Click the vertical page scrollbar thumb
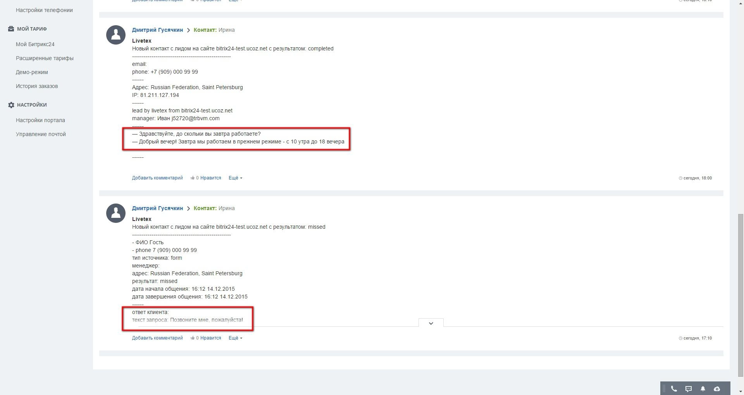The image size is (744, 395). pyautogui.click(x=741, y=295)
